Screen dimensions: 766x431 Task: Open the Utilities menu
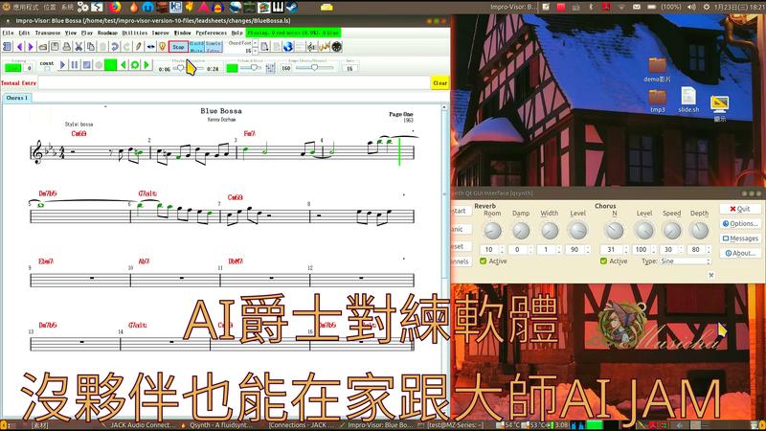(134, 33)
